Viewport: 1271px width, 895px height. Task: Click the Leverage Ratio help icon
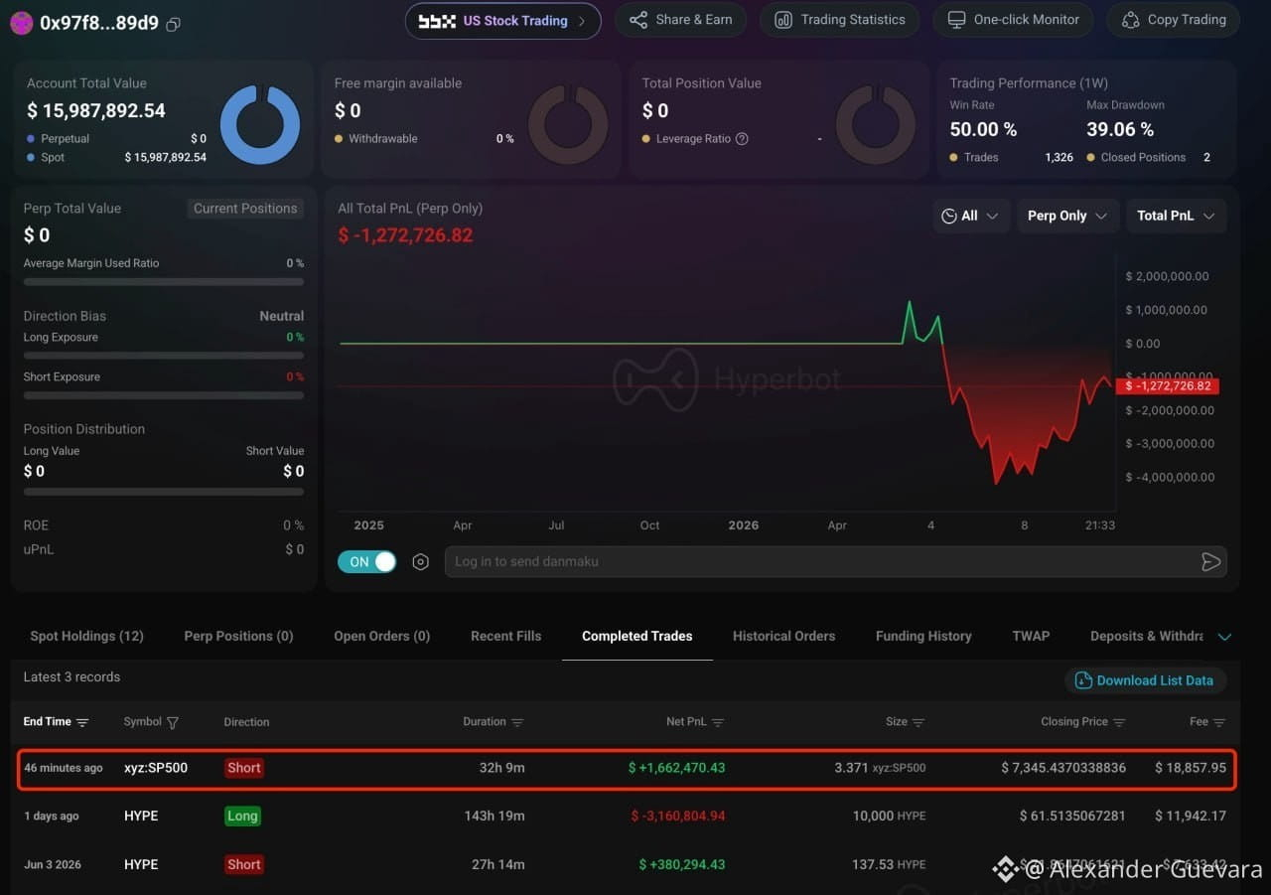(x=742, y=139)
